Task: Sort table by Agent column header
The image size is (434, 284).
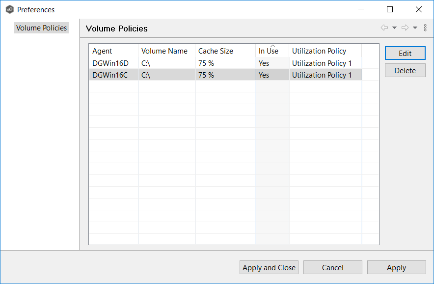Action: (113, 51)
